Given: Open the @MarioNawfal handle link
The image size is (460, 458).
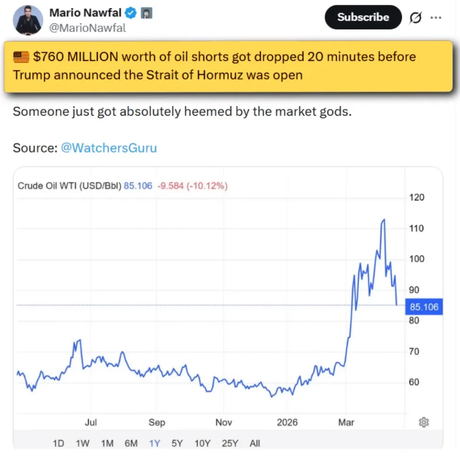Looking at the screenshot, I should (x=88, y=28).
